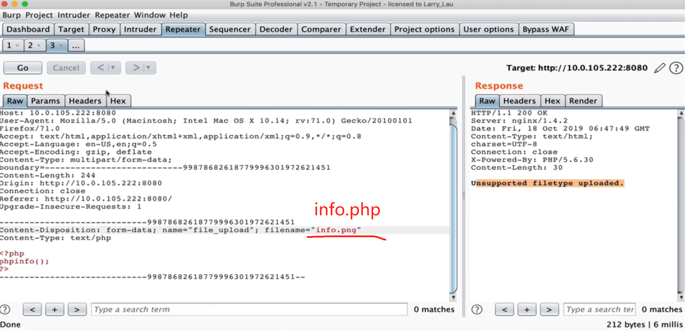Focus the response search term field
The width and height of the screenshot is (685, 331).
pyautogui.click(x=600, y=310)
